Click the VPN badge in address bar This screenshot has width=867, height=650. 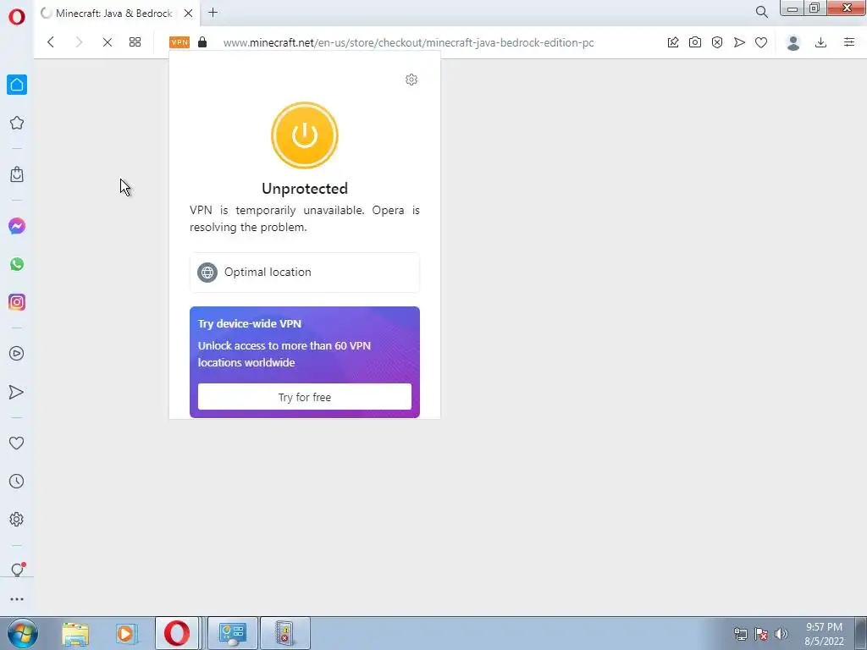179,42
